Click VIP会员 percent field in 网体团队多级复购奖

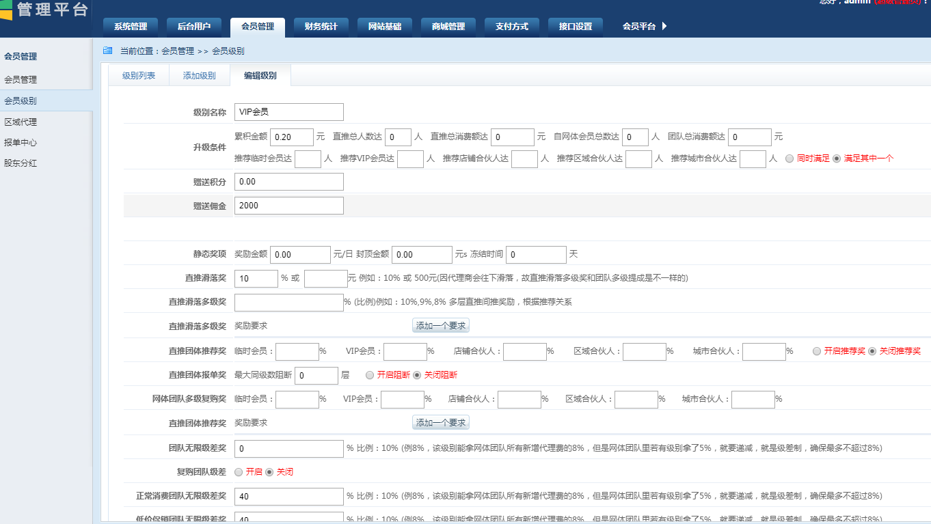403,399
